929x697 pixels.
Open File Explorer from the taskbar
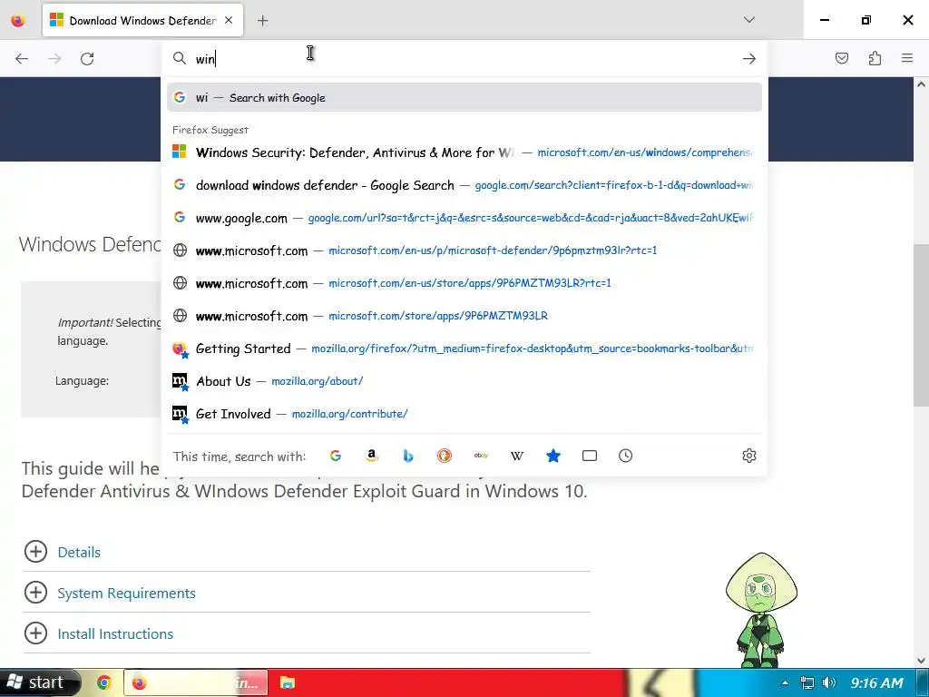[288, 682]
